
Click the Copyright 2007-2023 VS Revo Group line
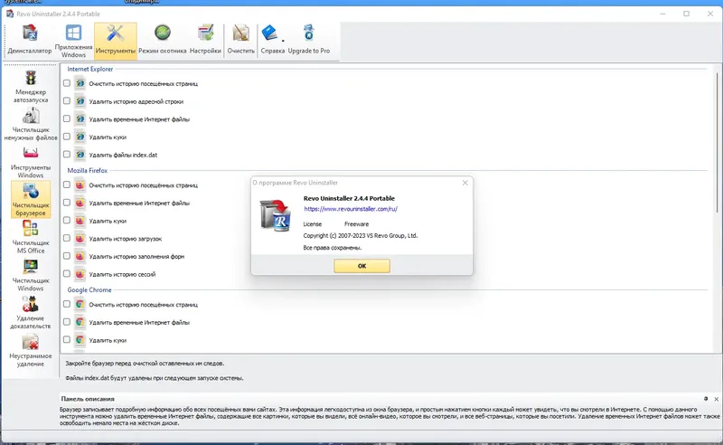[361, 235]
